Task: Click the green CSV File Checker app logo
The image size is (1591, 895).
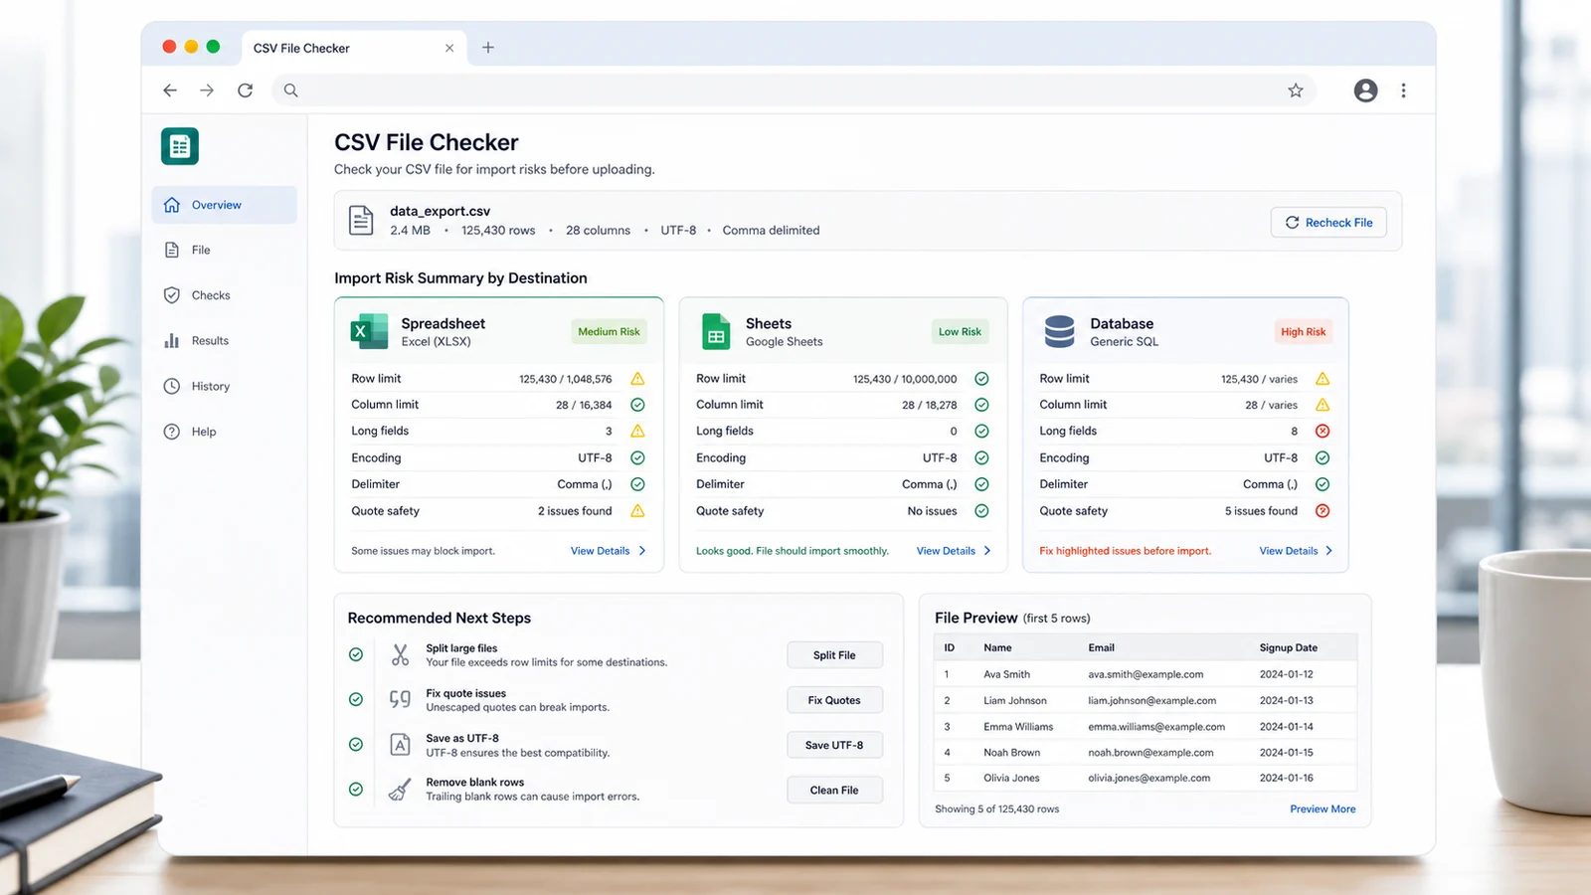Action: pyautogui.click(x=180, y=146)
